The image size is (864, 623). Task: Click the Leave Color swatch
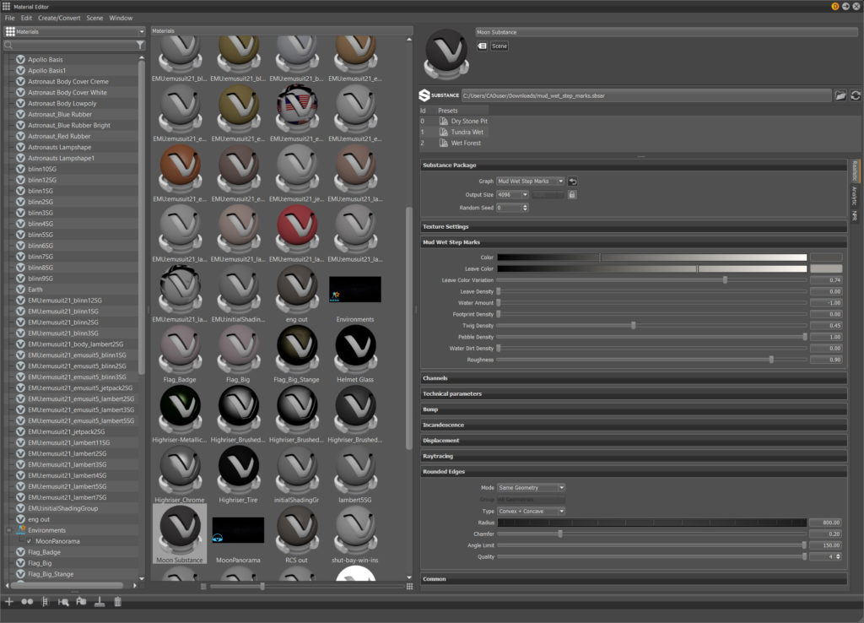(x=826, y=268)
